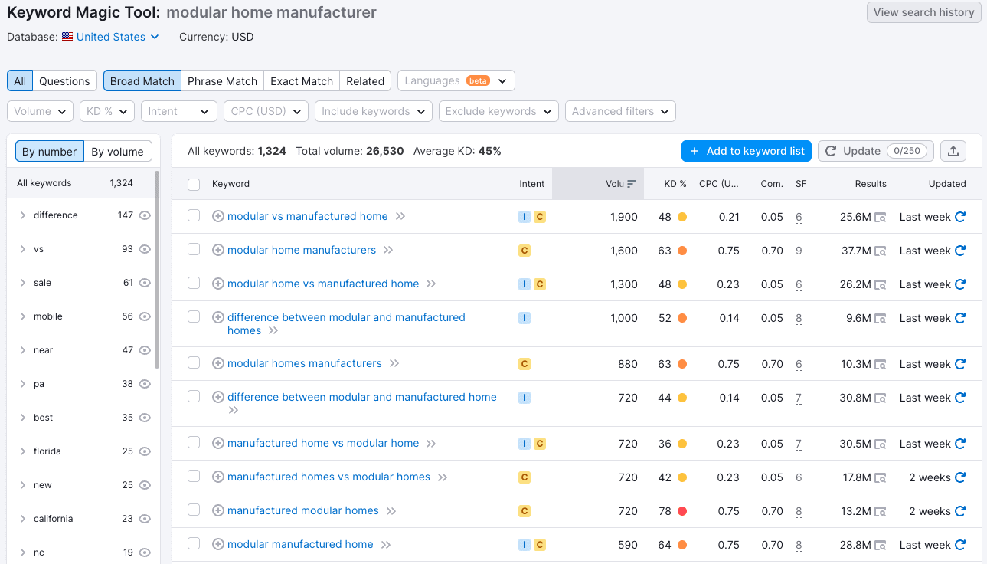Toggle visibility of the difference keyword group
This screenshot has width=987, height=564.
tap(145, 215)
